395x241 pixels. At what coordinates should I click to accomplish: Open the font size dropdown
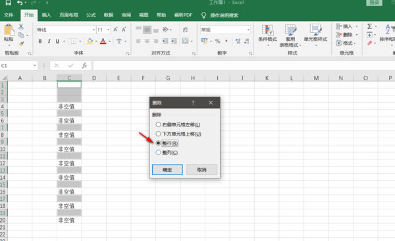109,30
